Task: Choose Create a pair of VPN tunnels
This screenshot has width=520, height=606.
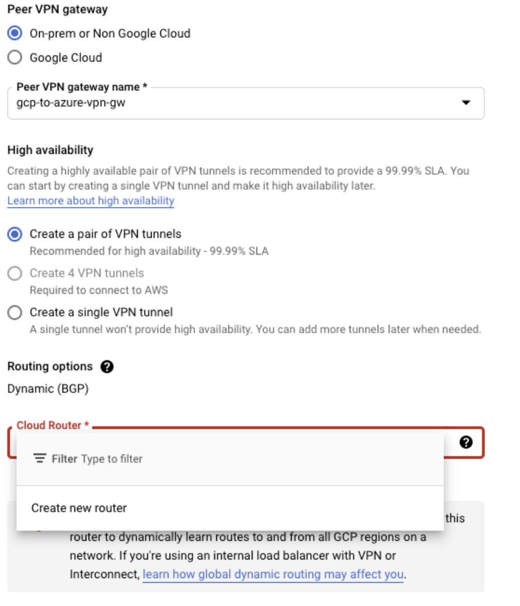Action: [15, 234]
